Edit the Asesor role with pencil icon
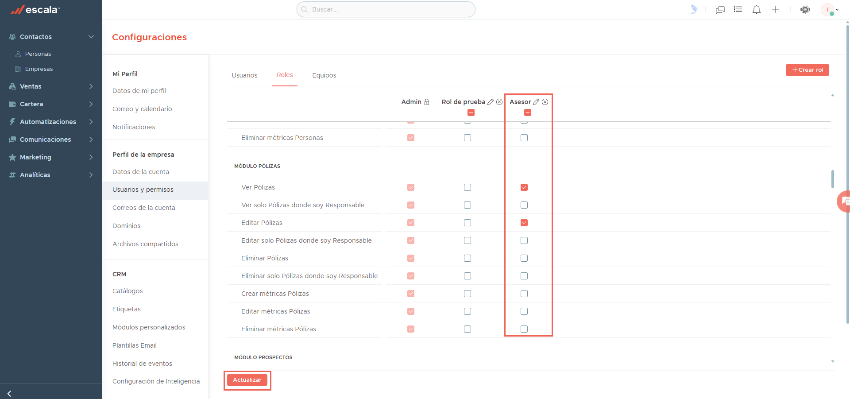 pyautogui.click(x=536, y=102)
